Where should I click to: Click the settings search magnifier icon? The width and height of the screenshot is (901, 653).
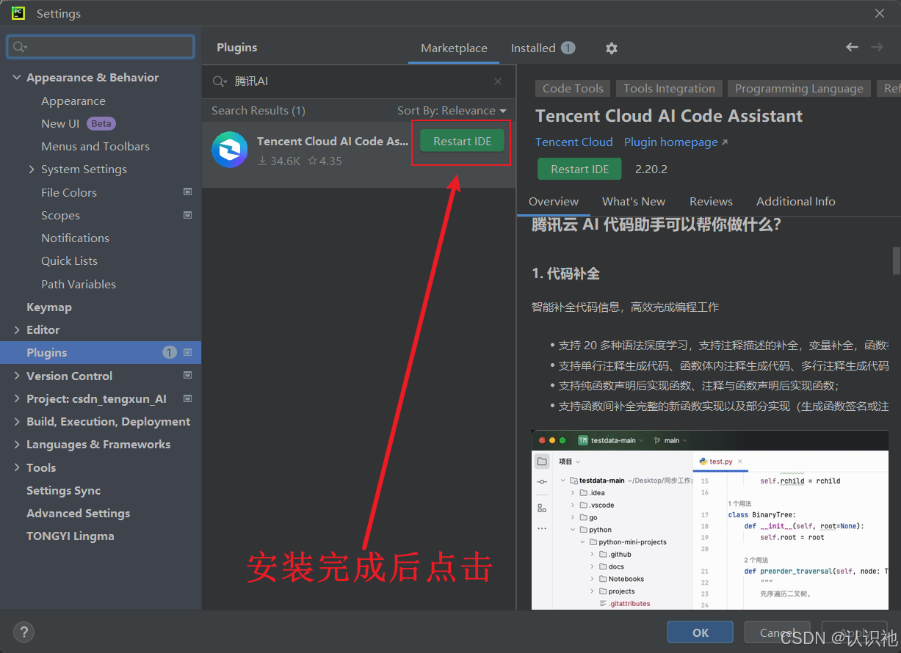20,47
